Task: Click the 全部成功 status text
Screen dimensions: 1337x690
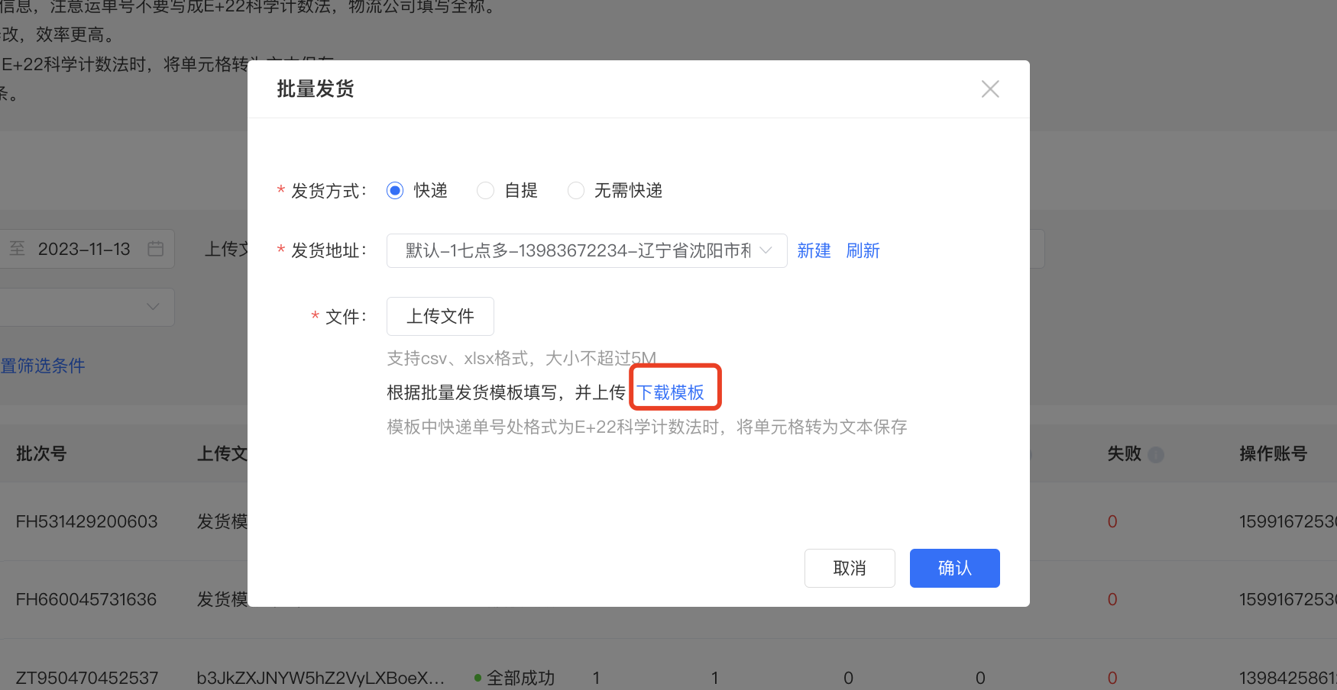Action: click(x=520, y=678)
